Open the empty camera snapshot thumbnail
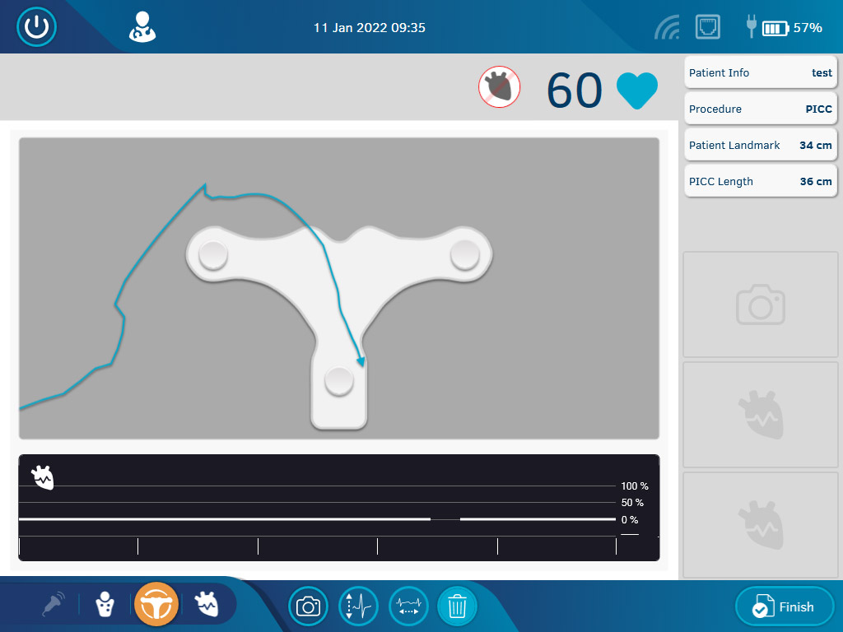843x632 pixels. [761, 304]
